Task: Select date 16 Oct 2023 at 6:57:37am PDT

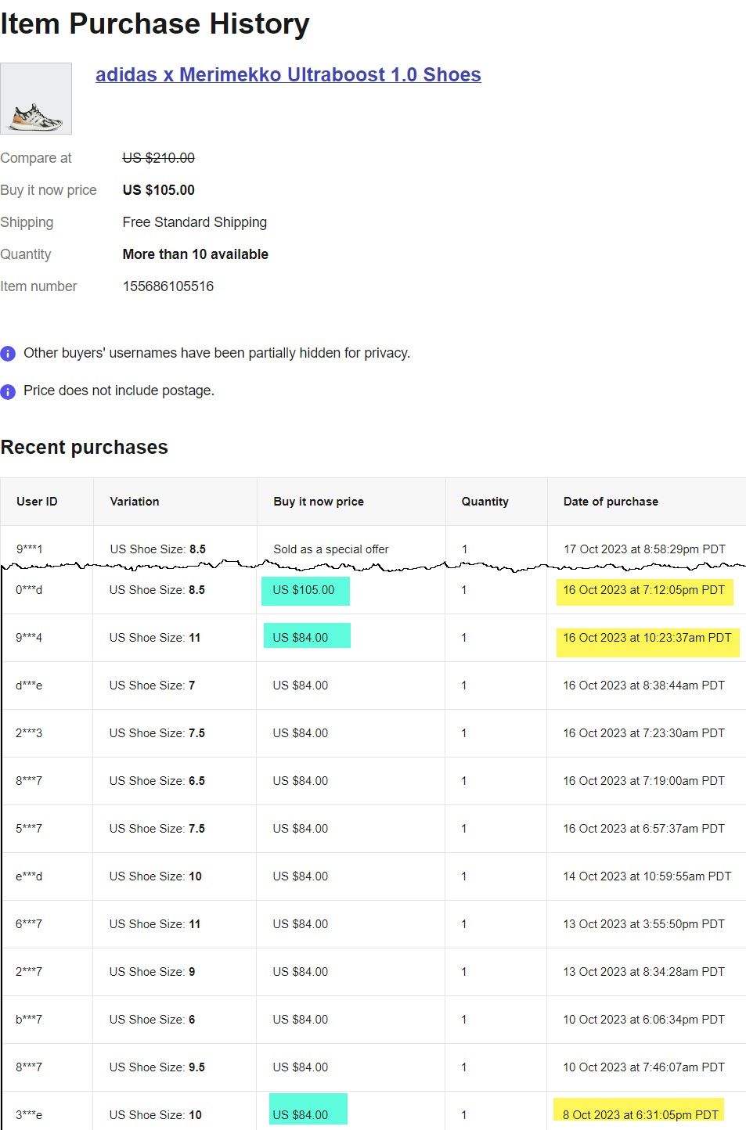Action: pyautogui.click(x=644, y=829)
